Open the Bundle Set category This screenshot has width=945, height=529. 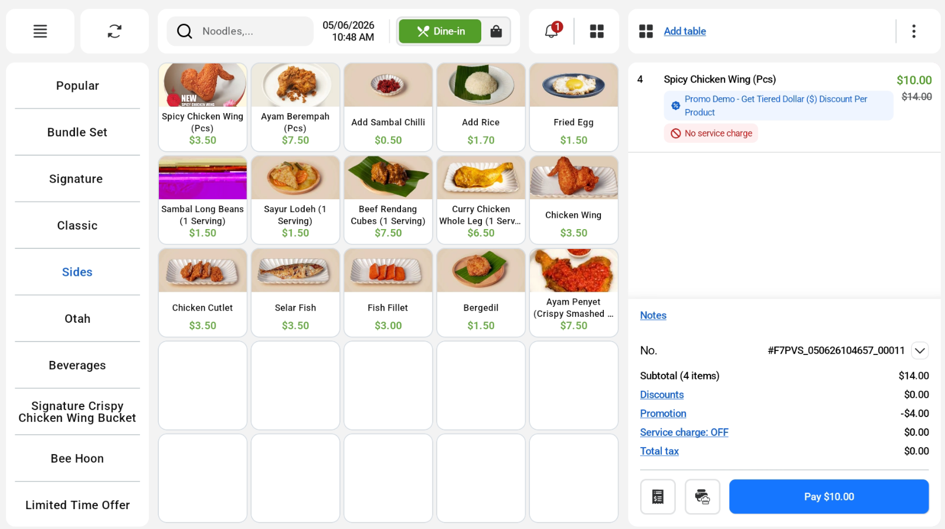point(77,132)
